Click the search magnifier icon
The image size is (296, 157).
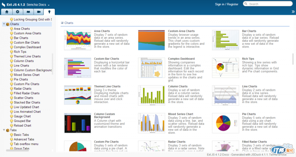pyautogui.click(x=246, y=4)
